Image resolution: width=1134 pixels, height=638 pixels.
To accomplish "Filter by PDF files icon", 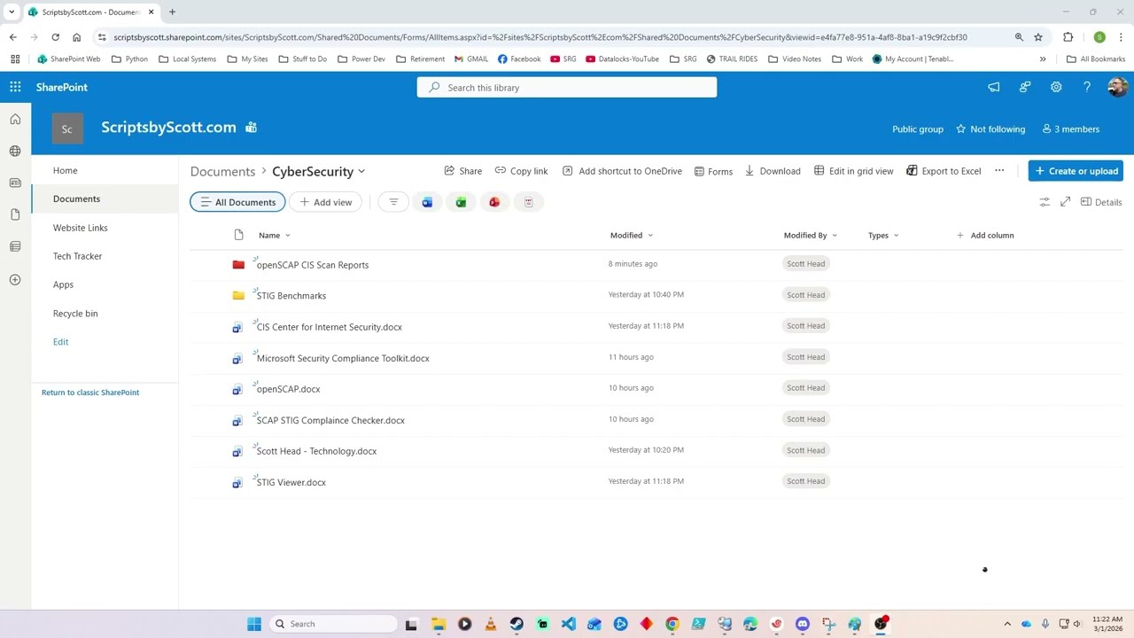I will pyautogui.click(x=528, y=202).
